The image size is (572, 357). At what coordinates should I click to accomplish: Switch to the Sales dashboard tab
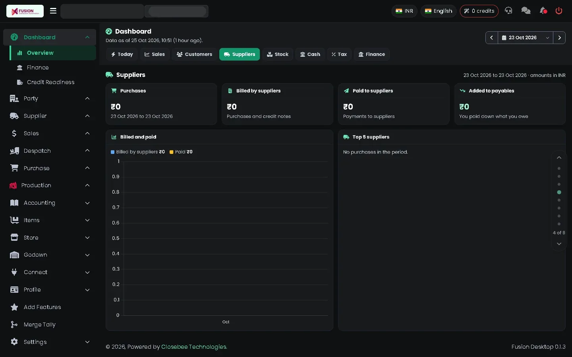155,54
